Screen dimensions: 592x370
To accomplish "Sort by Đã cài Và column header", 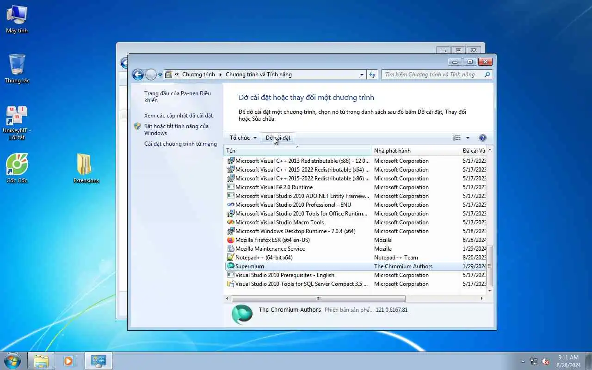I will (473, 151).
